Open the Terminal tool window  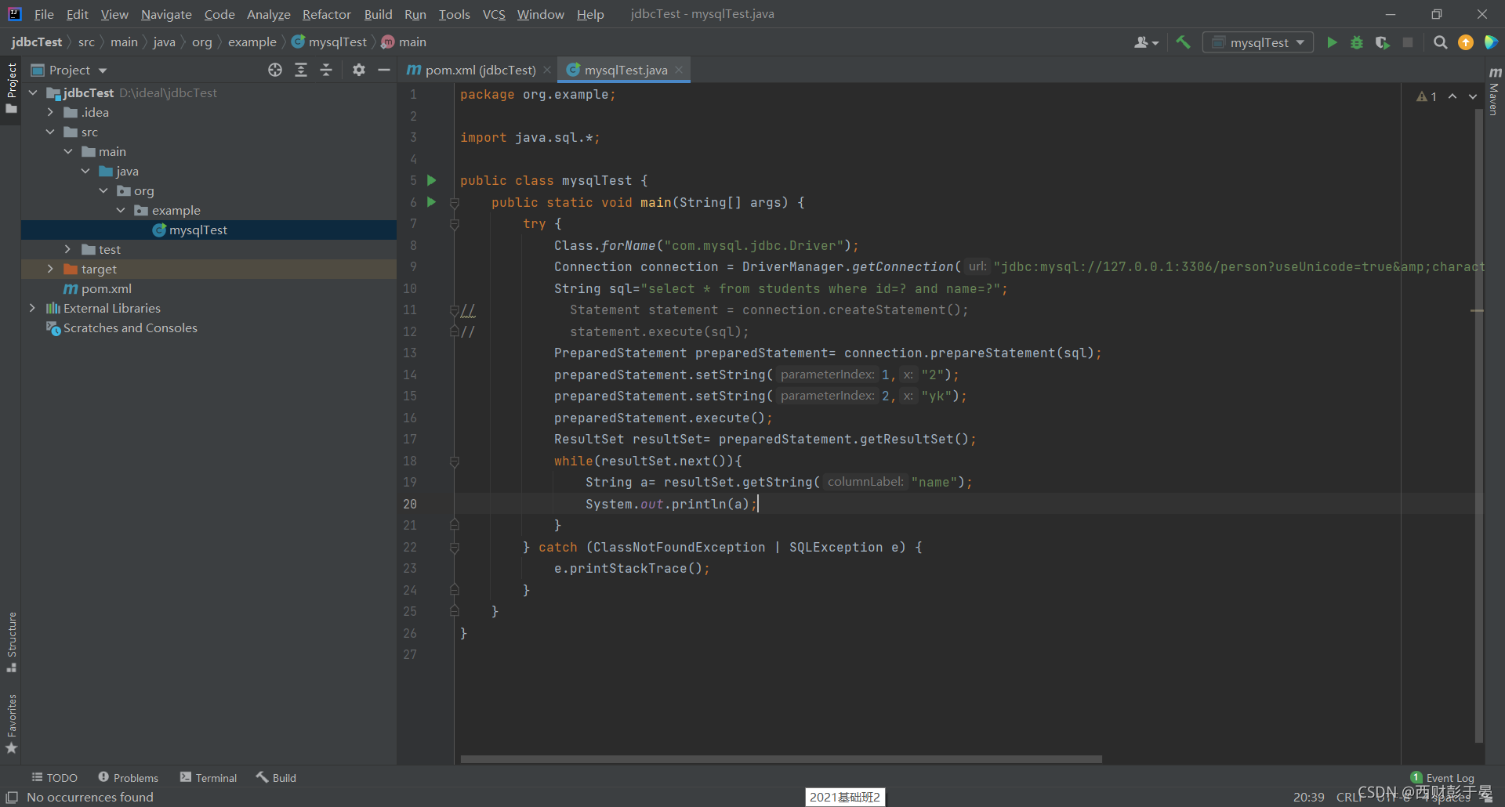[x=209, y=777]
